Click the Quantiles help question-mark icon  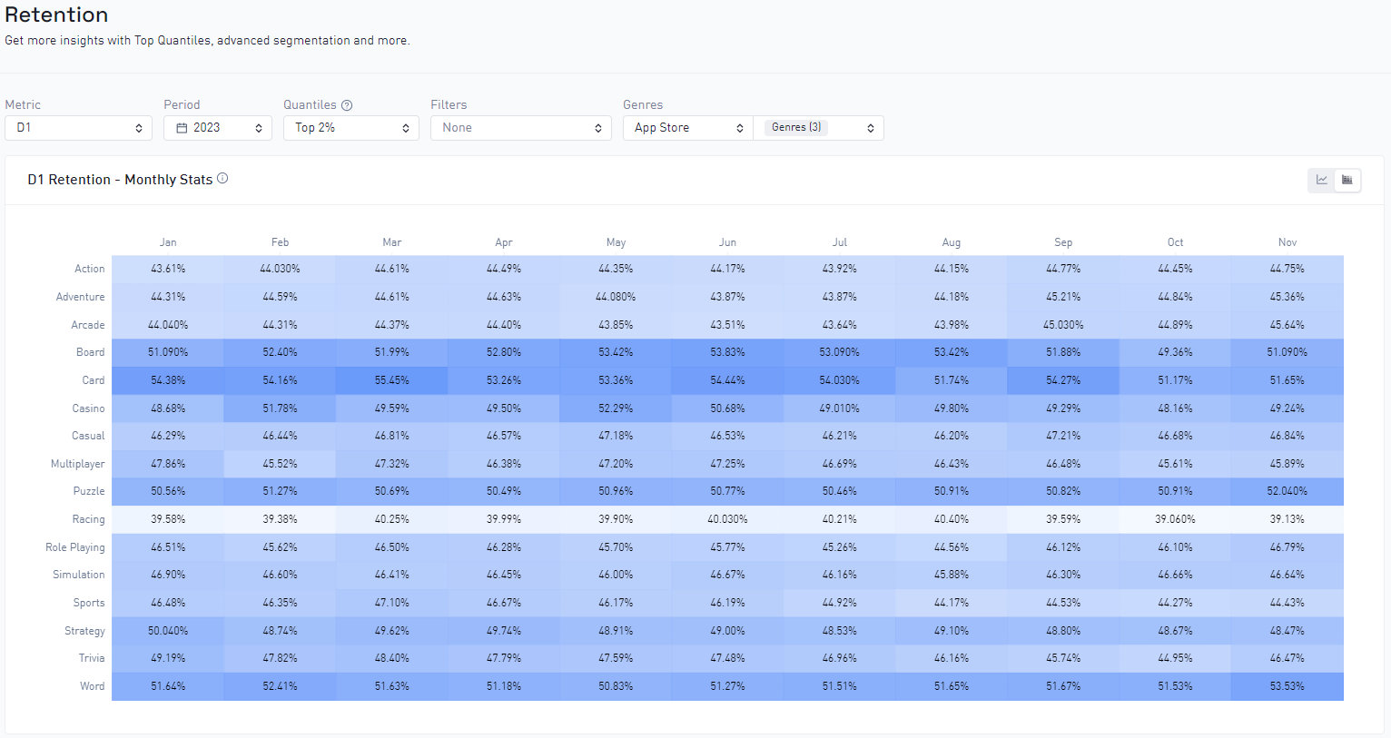[347, 105]
